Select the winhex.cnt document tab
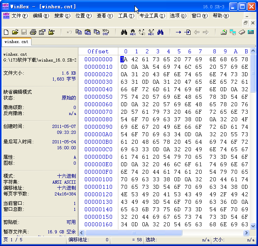258x246 pixels. pos(16,41)
